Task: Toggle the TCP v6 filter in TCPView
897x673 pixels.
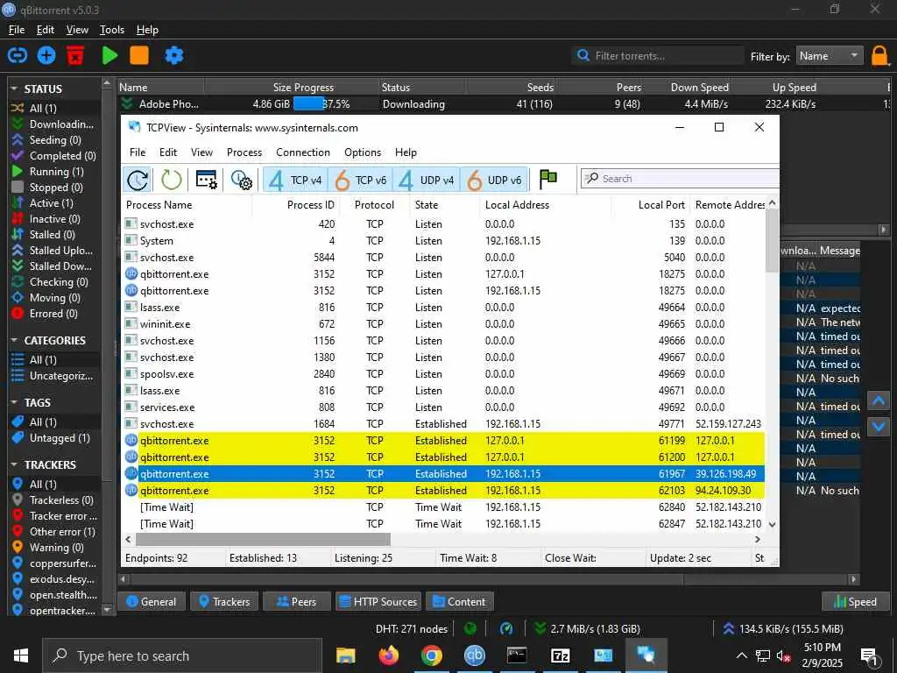Action: (360, 181)
